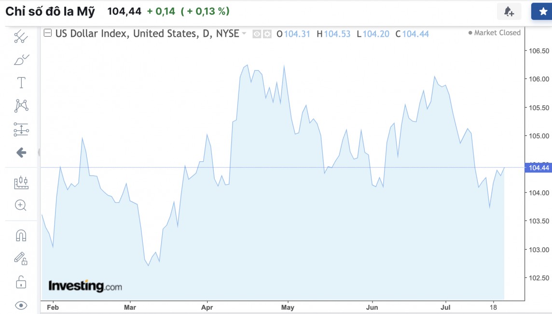The width and height of the screenshot is (552, 314).
Task: Click the Apr label on time axis
Action: click(207, 307)
